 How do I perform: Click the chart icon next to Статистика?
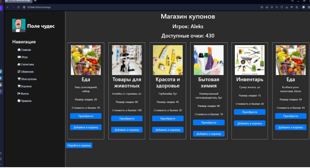point(19,64)
